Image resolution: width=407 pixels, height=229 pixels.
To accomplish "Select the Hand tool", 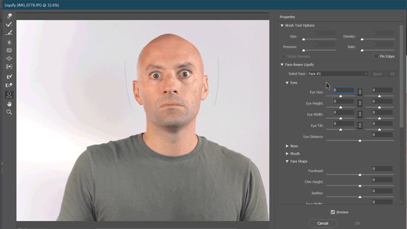I will click(x=9, y=104).
